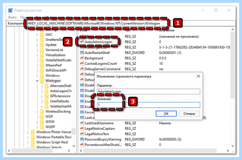242x160 pixels.
Task: Select the LegalNoticeCaption string icon
Action: coord(82,129)
